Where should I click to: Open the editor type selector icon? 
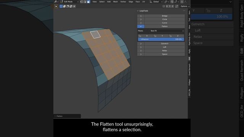[56, 2]
